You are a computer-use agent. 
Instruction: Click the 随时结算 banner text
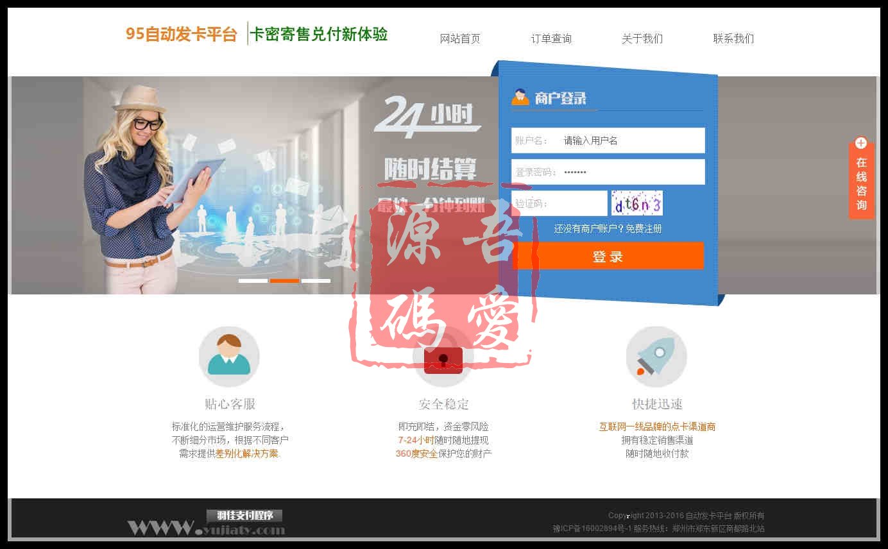(431, 169)
